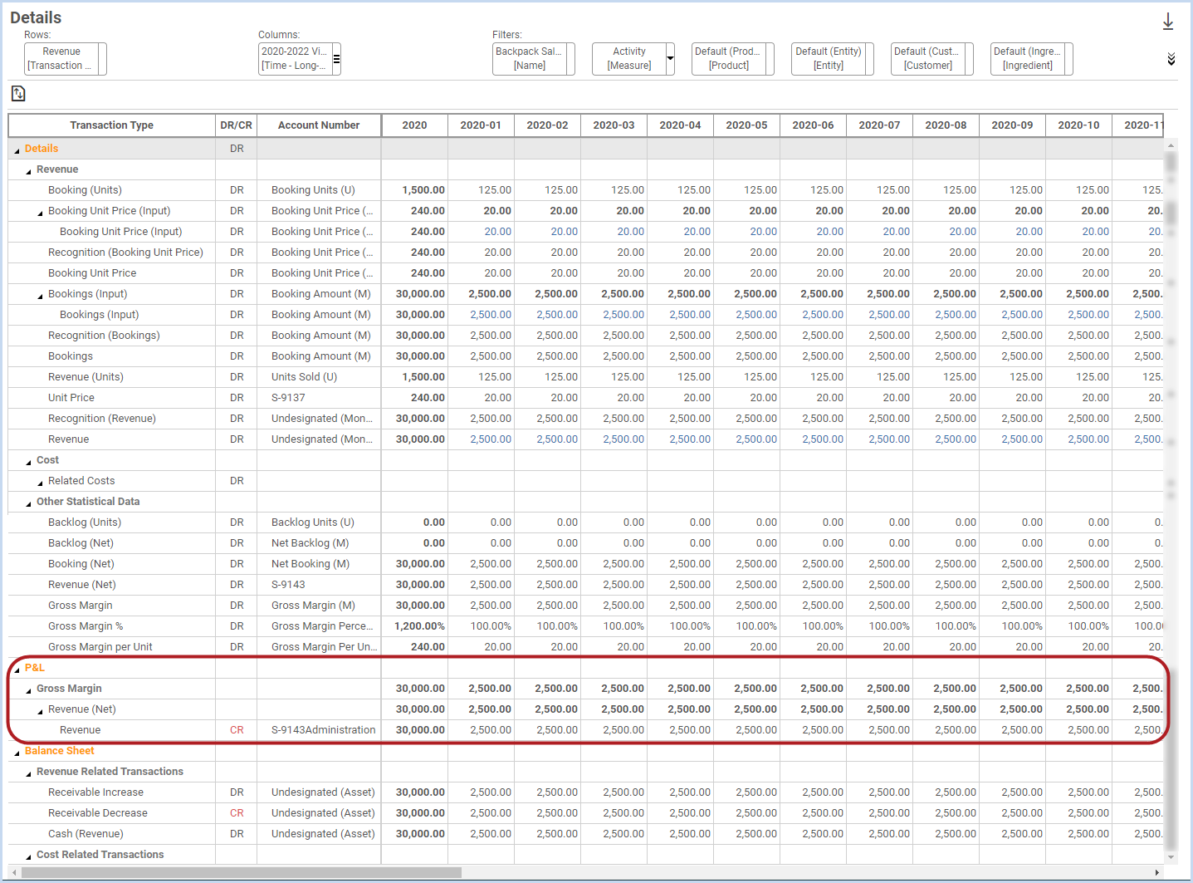
Task: Open the Columns menu handle icon
Action: (x=336, y=59)
